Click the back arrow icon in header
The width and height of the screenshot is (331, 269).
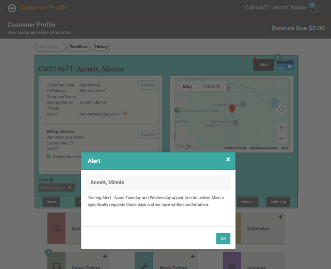pyautogui.click(x=12, y=8)
